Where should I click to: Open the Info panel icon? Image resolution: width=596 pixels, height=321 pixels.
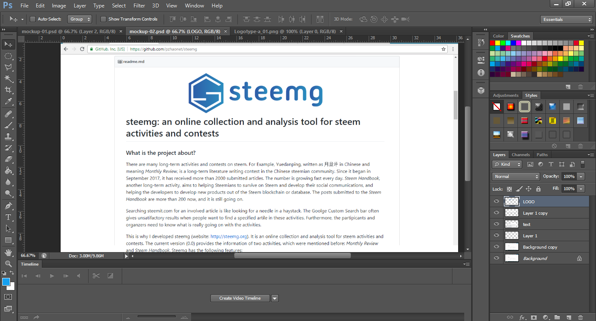(481, 72)
